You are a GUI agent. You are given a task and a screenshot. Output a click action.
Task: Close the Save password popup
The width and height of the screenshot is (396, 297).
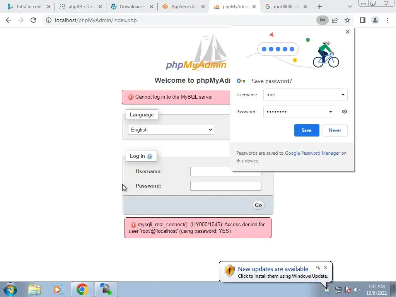point(348,32)
